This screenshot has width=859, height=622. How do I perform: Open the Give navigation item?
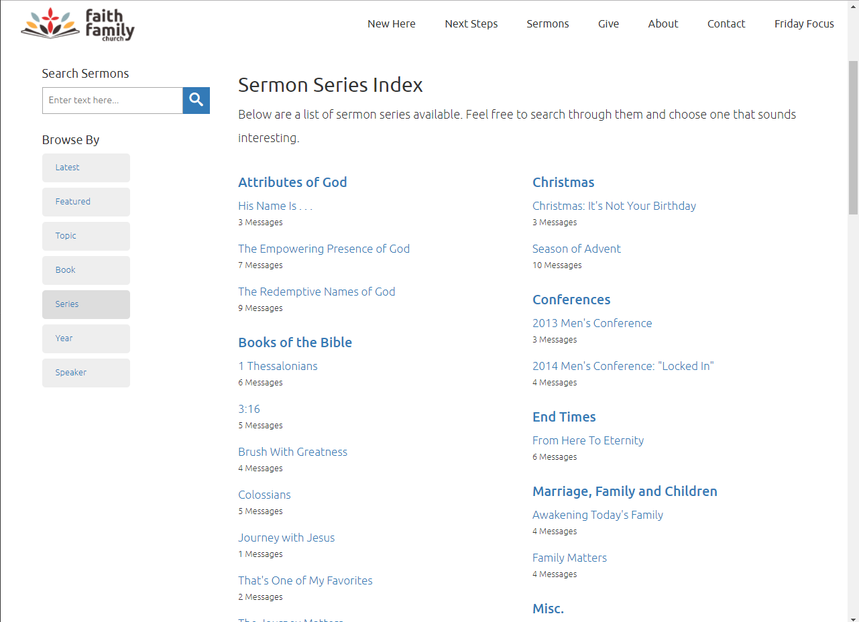point(608,23)
